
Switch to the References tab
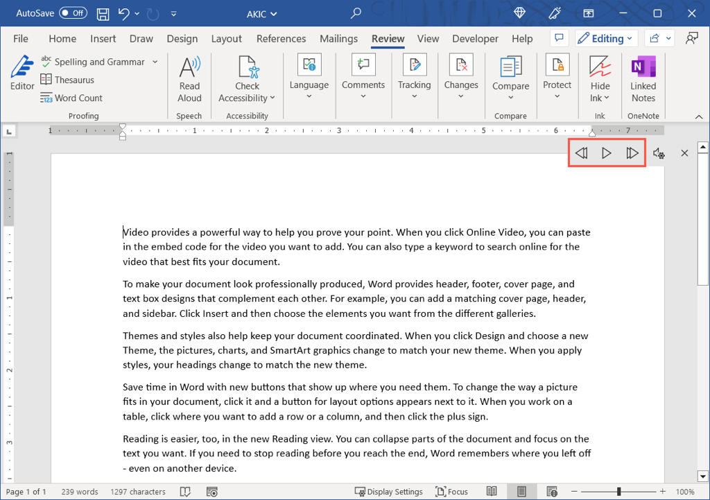[x=281, y=39]
